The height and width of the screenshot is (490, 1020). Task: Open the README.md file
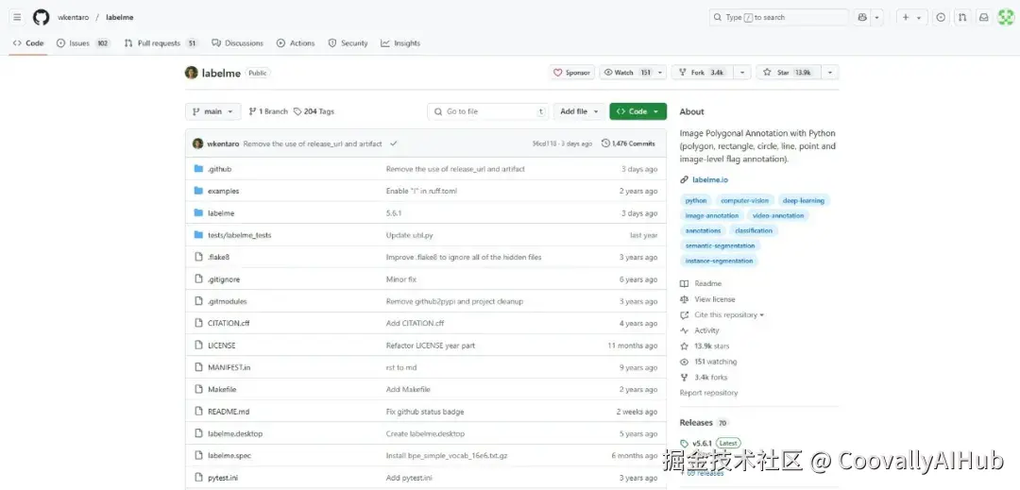[x=229, y=412]
